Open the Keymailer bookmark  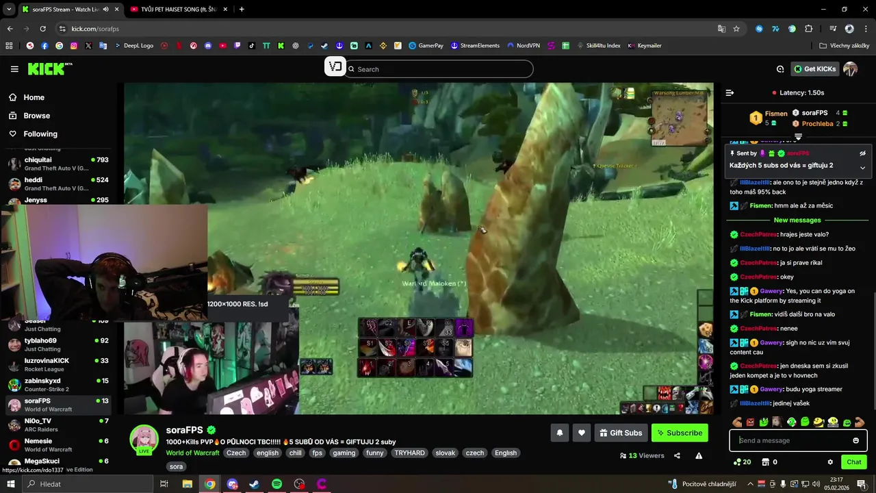pos(644,46)
